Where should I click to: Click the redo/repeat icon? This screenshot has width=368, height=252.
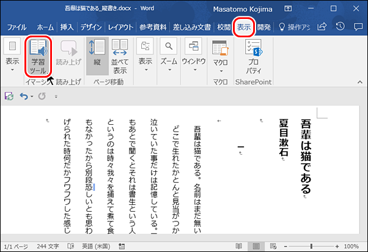42,96
